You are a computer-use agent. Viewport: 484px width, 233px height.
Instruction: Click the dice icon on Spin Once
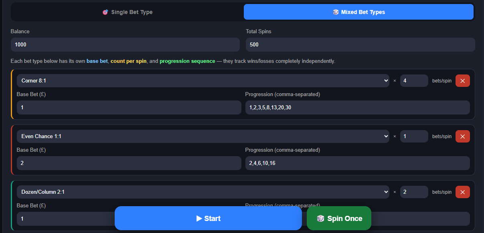tap(320, 218)
